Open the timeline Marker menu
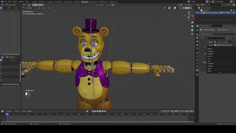Viewport: 236px width, 133px height. tap(29, 111)
